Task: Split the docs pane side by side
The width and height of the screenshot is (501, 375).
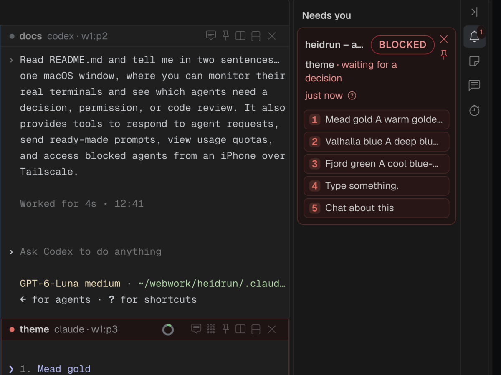Action: coord(240,36)
